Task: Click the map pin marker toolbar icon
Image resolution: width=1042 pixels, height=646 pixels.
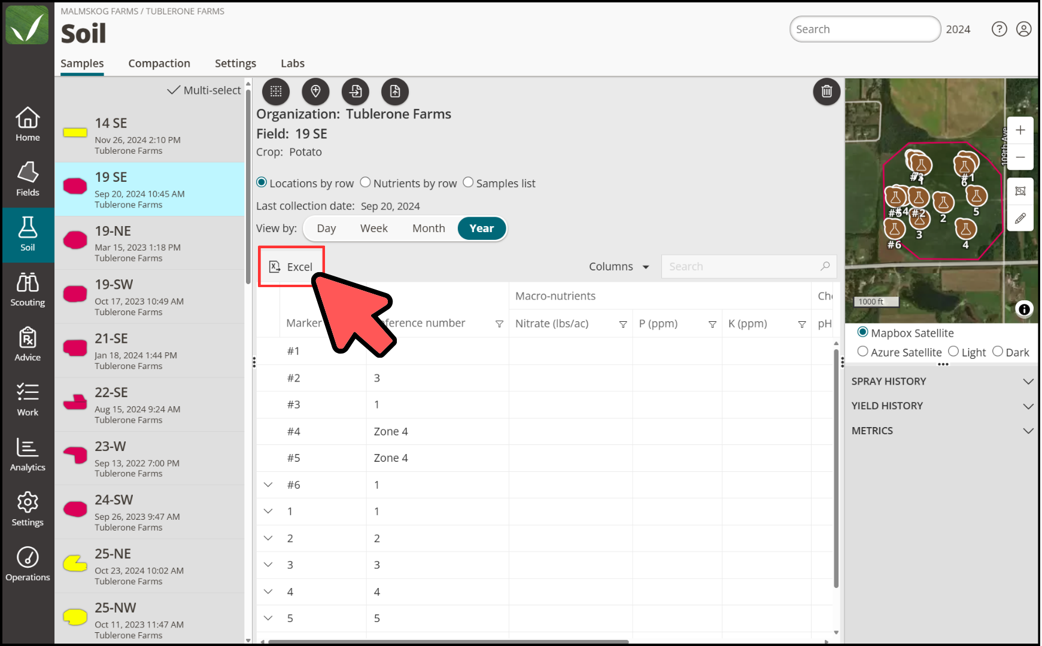Action: [x=315, y=92]
